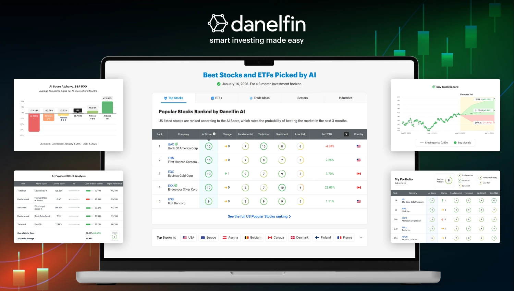Open the Perf YTD column dropdown
Image resolution: width=514 pixels, height=291 pixels.
point(346,134)
